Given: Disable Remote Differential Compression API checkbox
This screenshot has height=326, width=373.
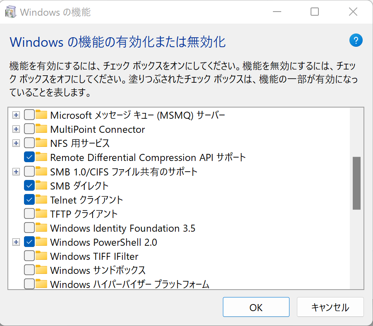Looking at the screenshot, I should coord(29,157).
